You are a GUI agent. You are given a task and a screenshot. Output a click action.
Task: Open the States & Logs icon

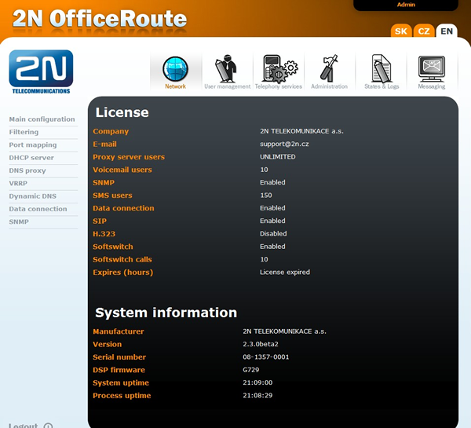pyautogui.click(x=382, y=69)
